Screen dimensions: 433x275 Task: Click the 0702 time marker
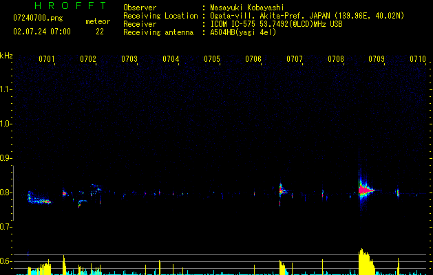(88, 59)
